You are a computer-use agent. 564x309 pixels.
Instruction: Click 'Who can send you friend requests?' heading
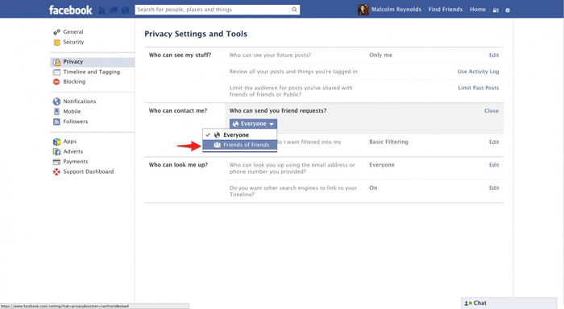click(278, 111)
